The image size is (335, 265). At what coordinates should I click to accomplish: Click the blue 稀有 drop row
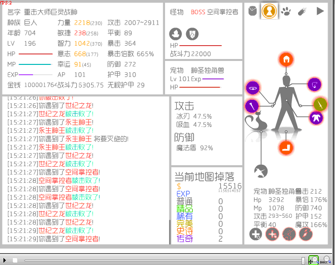coord(200,216)
